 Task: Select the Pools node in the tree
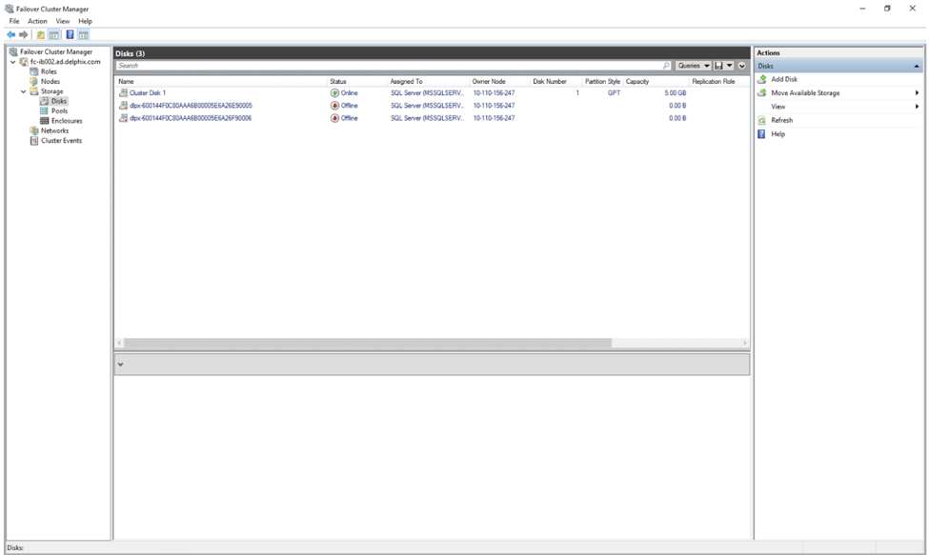pos(59,111)
